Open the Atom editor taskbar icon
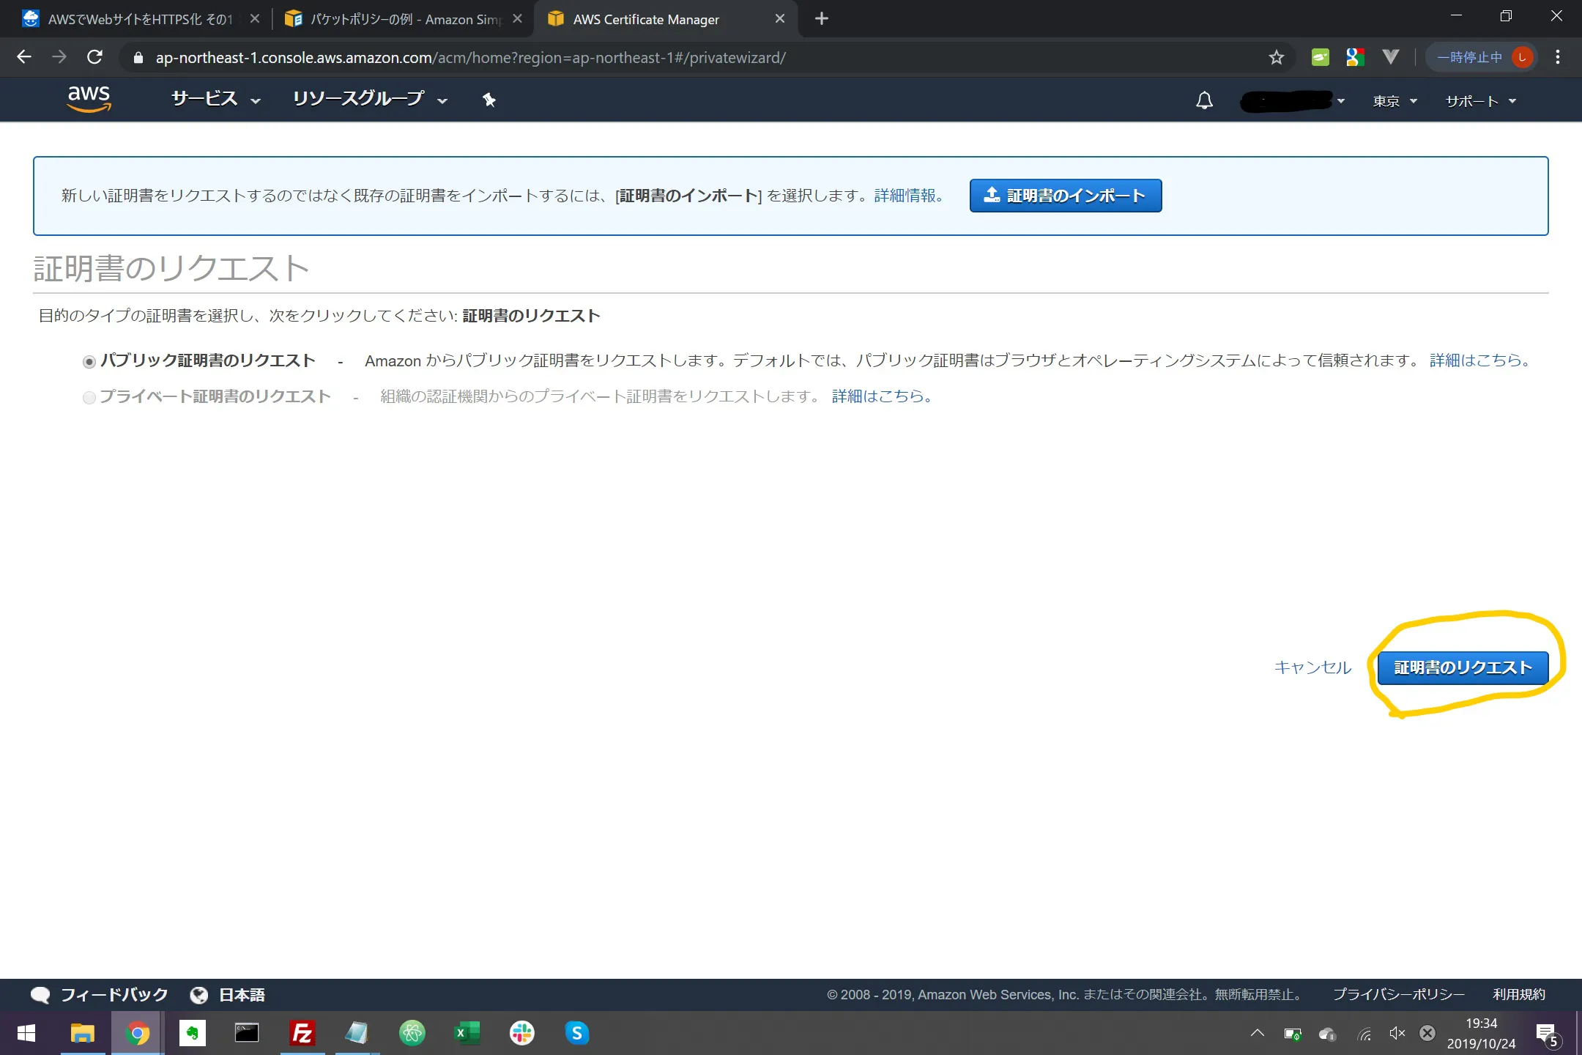 pyautogui.click(x=412, y=1033)
